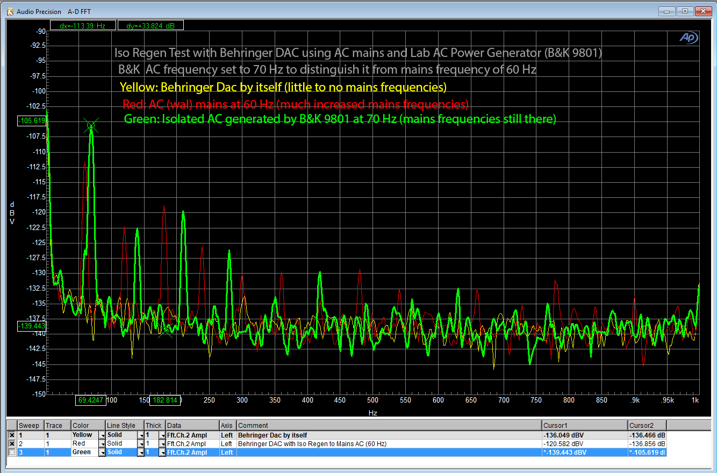This screenshot has width=717, height=473.
Task: Open Line Style dropdown for sweep 3
Action: (x=141, y=453)
